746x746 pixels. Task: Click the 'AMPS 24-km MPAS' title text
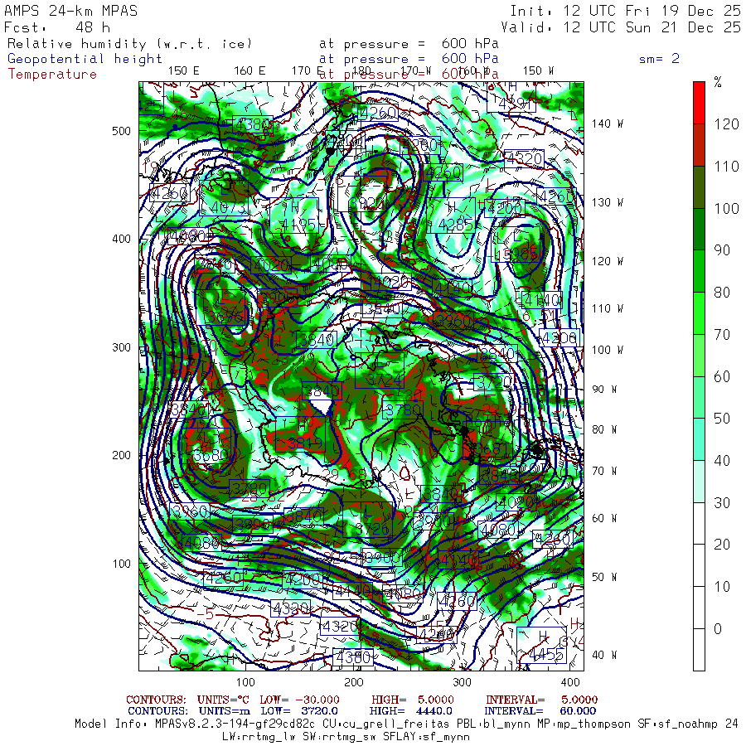click(x=71, y=11)
